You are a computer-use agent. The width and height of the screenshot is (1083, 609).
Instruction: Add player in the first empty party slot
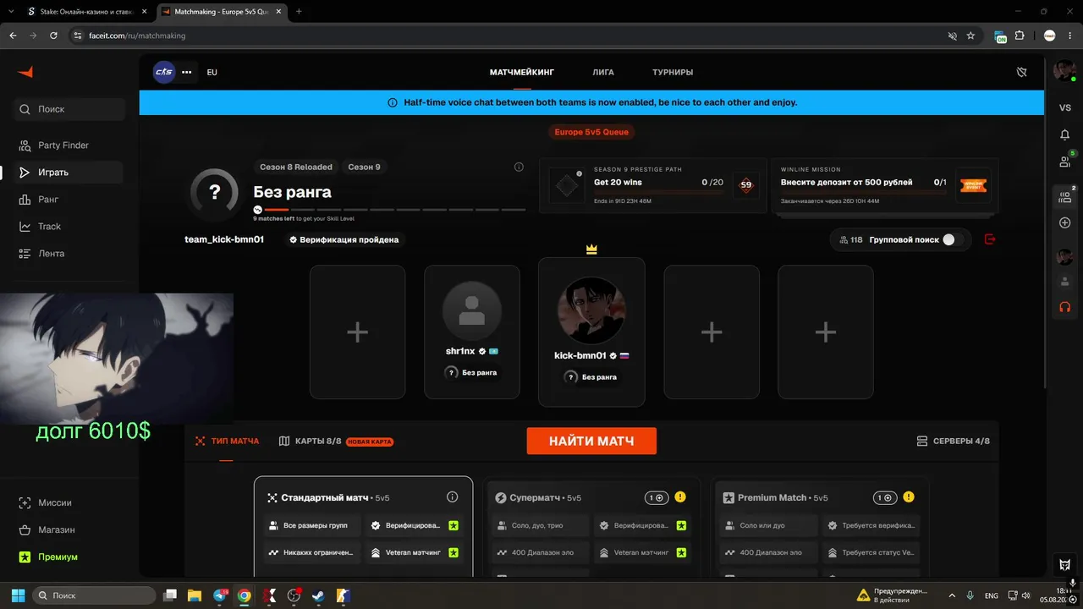357,332
